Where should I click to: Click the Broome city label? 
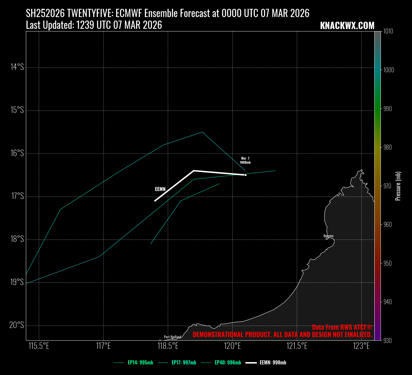click(x=328, y=236)
